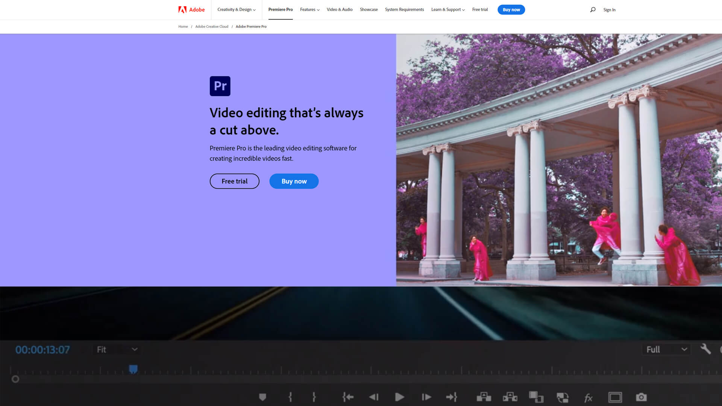The image size is (722, 406).
Task: Select the Premiere Pro nav tab
Action: [x=281, y=10]
